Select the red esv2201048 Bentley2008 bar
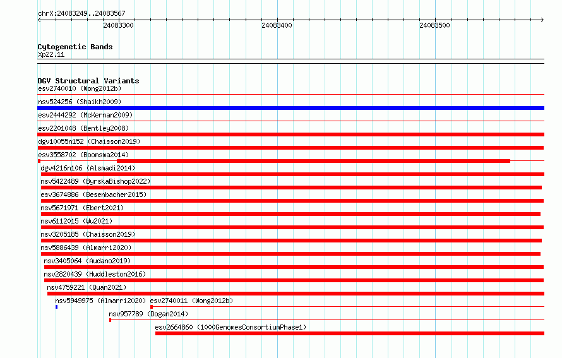Viewport: 562px width, 358px height. click(x=290, y=134)
